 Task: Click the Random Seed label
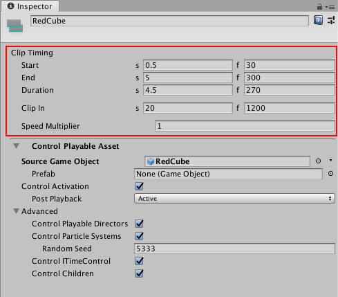coord(67,249)
